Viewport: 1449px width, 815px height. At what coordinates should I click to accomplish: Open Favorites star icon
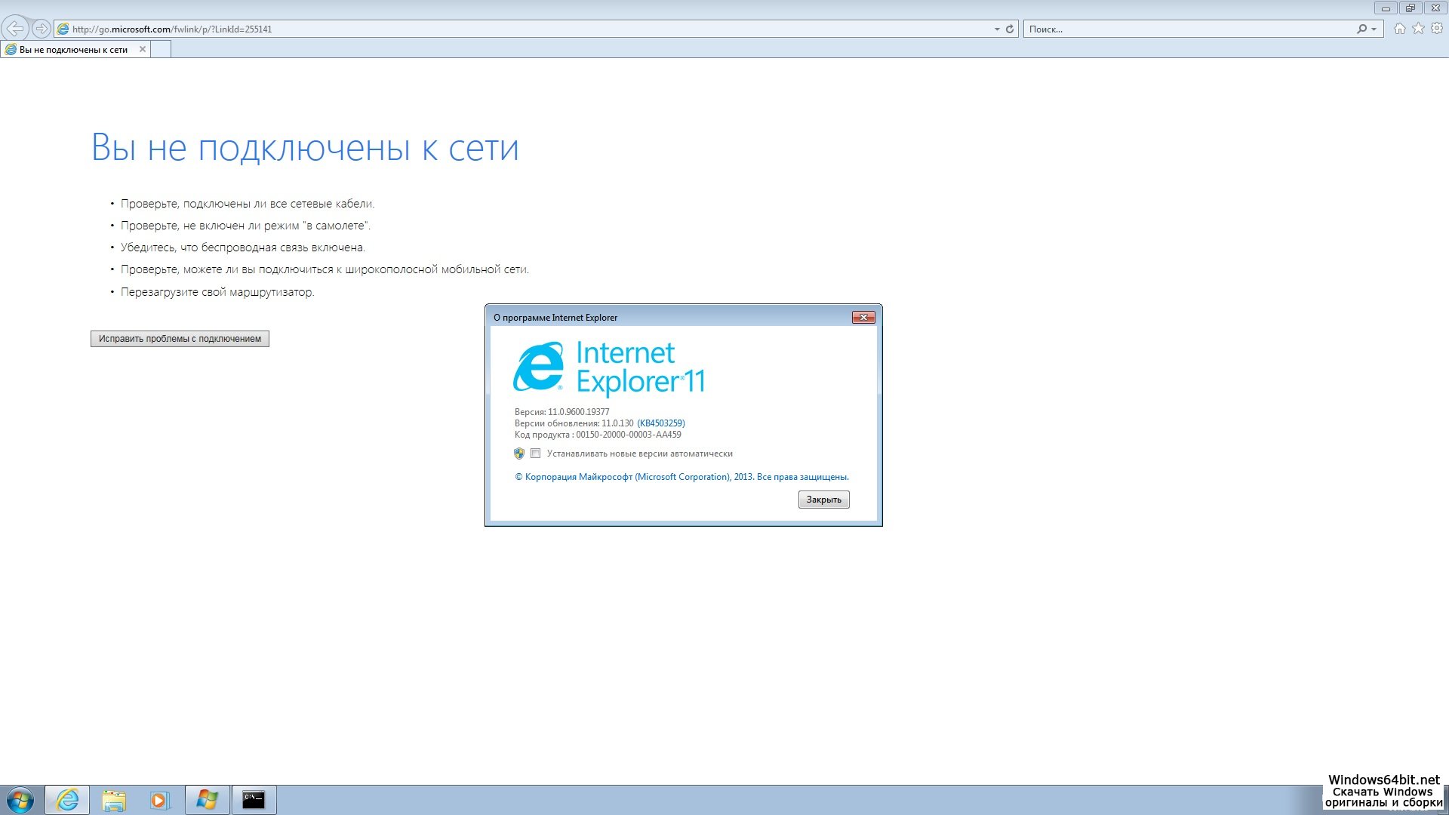[x=1419, y=29]
